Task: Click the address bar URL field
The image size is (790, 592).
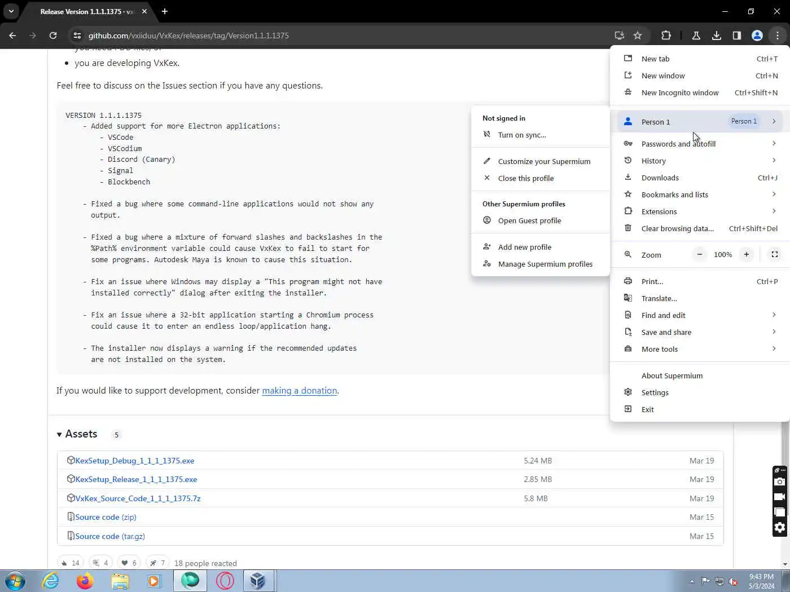Action: pyautogui.click(x=344, y=36)
